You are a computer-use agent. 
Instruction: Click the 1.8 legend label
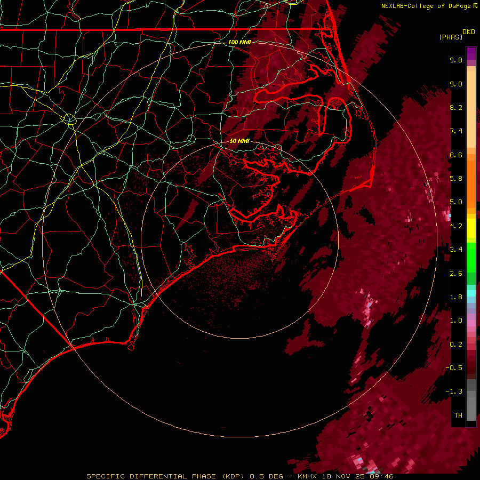pyautogui.click(x=456, y=297)
